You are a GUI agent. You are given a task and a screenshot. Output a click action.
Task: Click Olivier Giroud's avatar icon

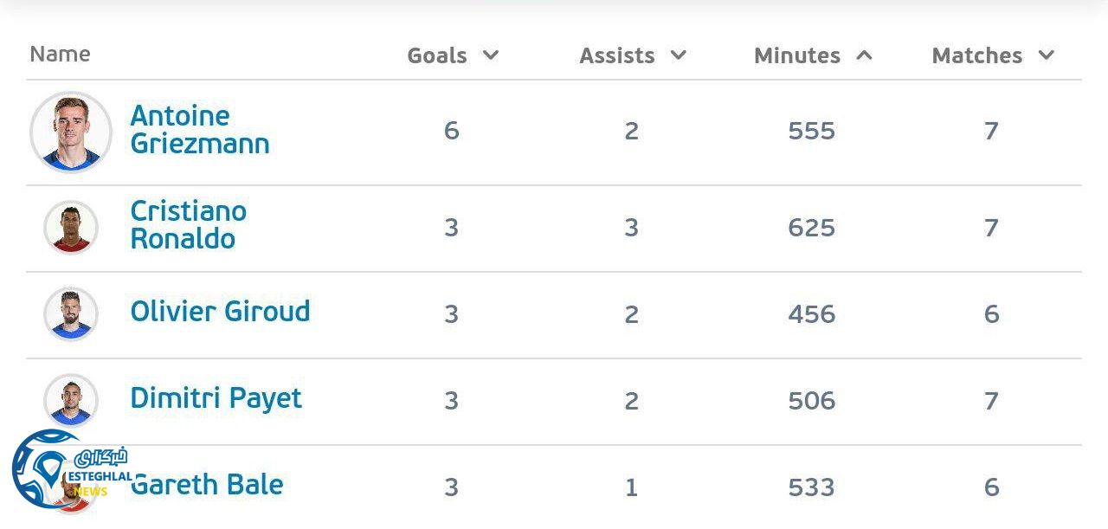pos(71,313)
